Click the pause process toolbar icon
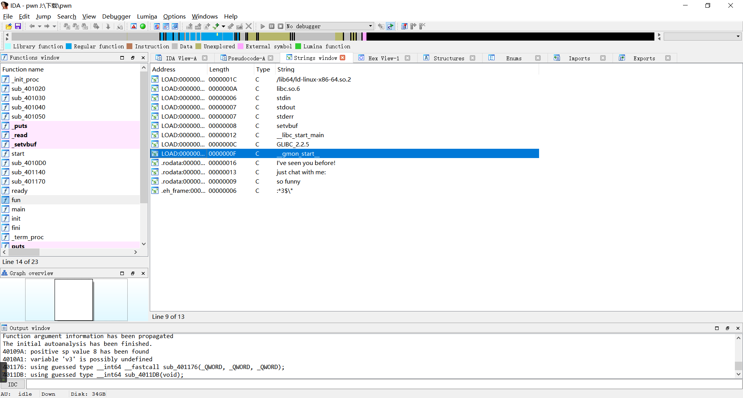 click(272, 26)
